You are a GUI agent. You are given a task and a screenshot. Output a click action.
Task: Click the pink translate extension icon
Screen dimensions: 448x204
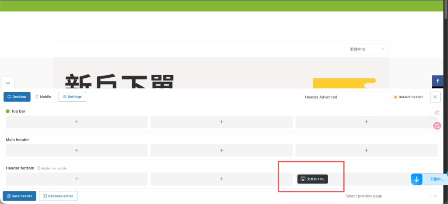[x=437, y=125]
